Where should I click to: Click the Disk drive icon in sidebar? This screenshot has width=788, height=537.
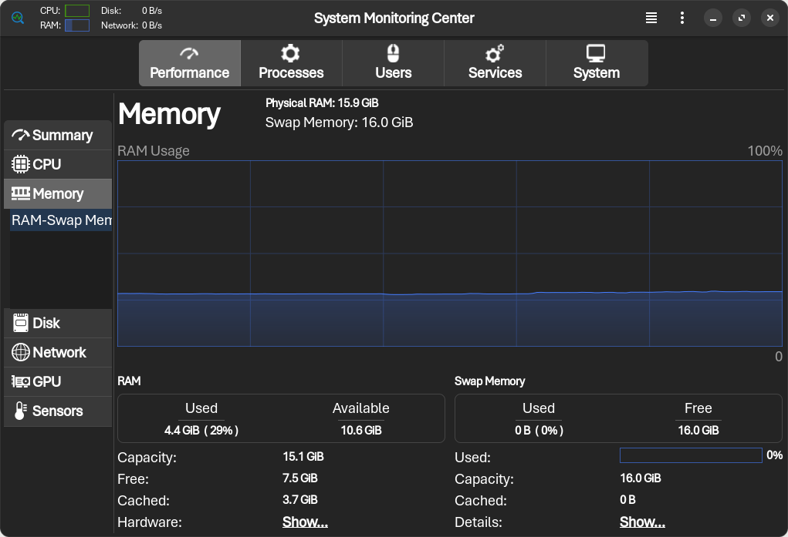[21, 323]
